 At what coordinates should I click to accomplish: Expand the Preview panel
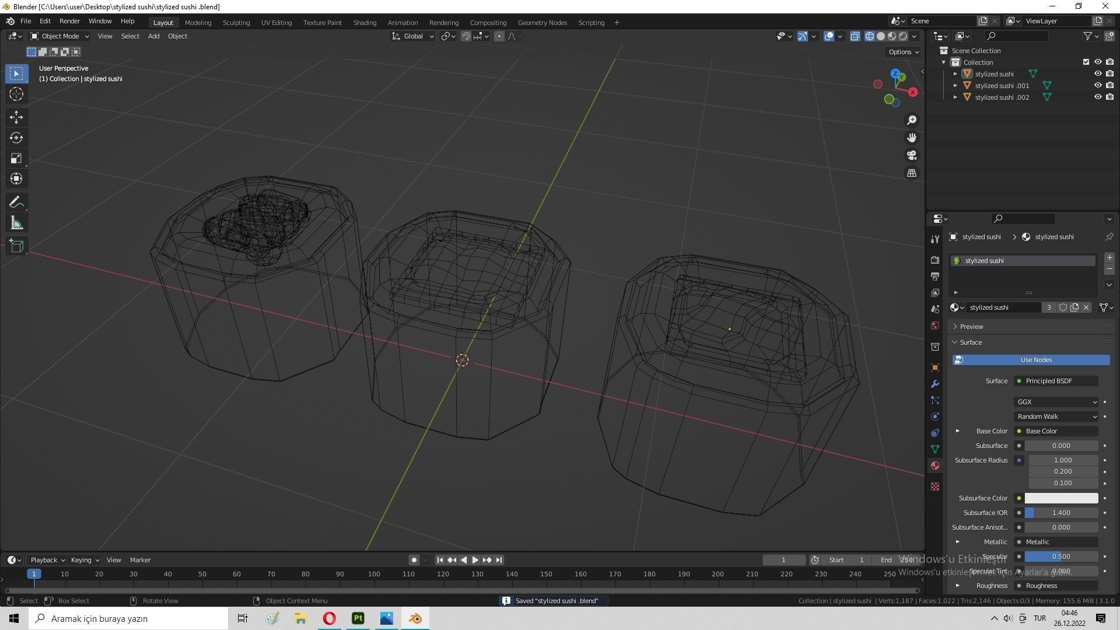(x=971, y=327)
